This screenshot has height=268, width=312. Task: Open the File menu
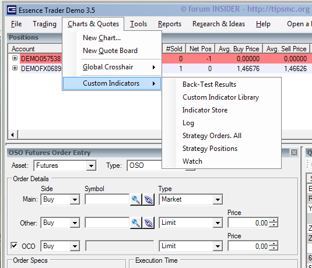(16, 24)
